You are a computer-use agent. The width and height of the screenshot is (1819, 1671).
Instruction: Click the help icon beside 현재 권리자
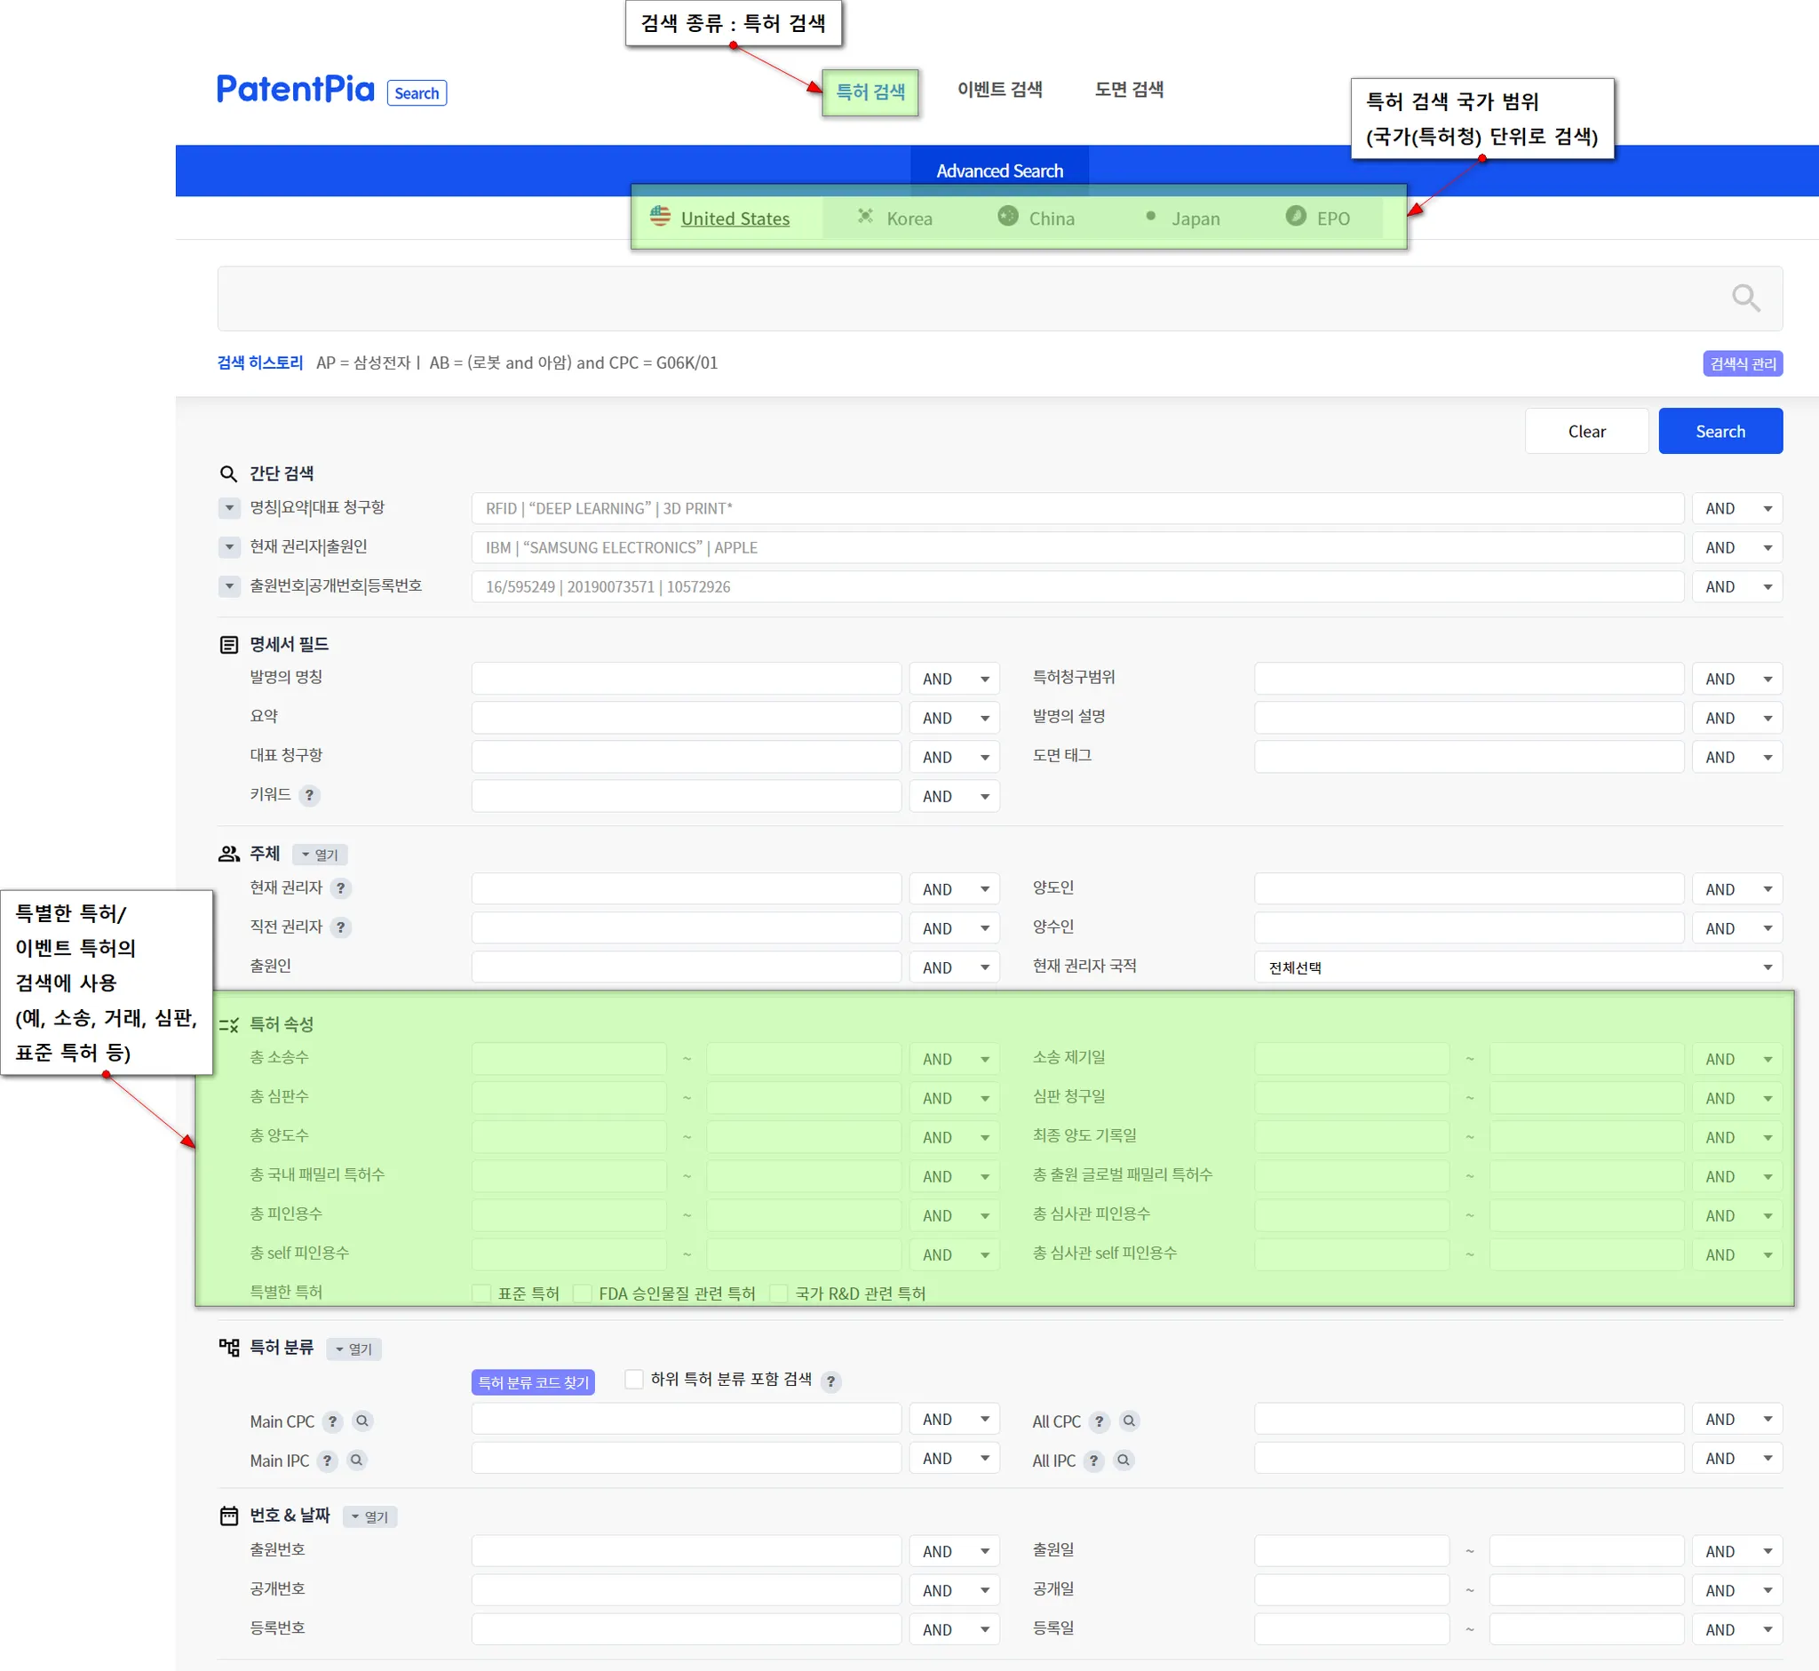pyautogui.click(x=340, y=889)
